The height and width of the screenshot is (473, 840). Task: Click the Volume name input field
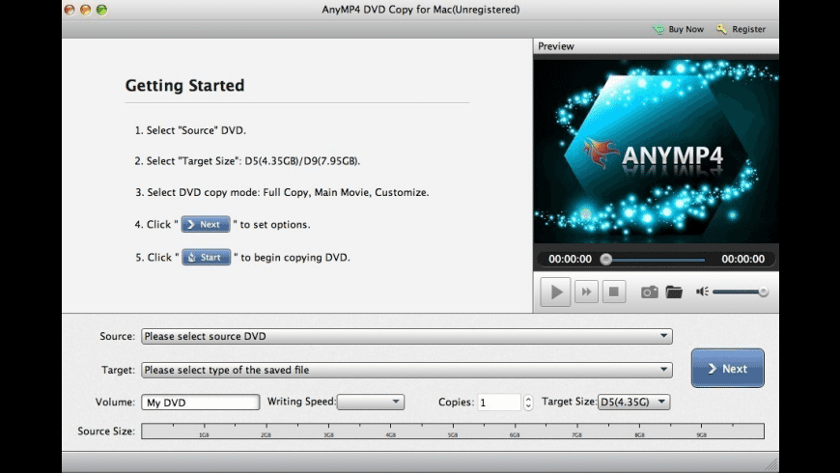click(201, 403)
